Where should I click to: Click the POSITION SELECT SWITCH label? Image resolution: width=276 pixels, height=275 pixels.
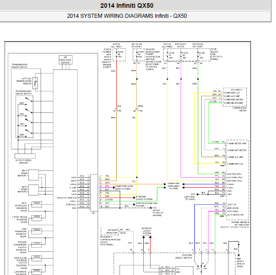click(183, 256)
